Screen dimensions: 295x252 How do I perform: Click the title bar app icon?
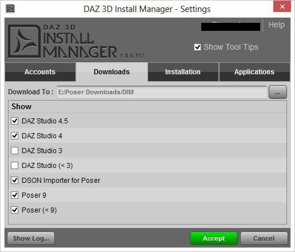(x=10, y=9)
